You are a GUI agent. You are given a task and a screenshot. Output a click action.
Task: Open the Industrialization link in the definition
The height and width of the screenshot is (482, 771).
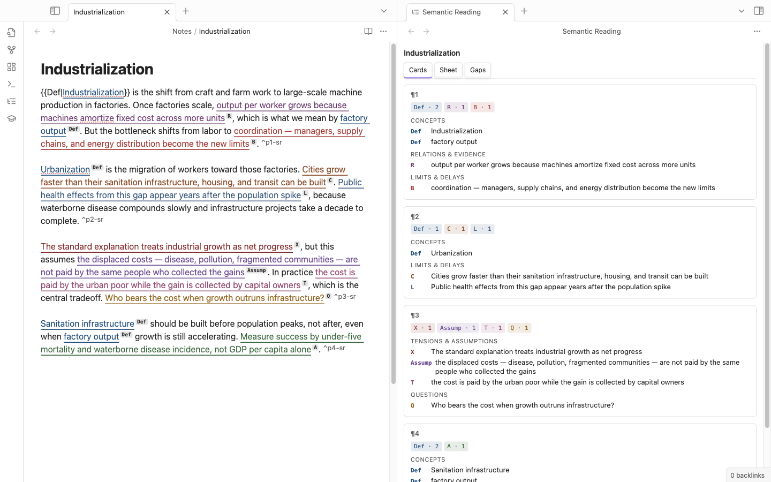[93, 93]
